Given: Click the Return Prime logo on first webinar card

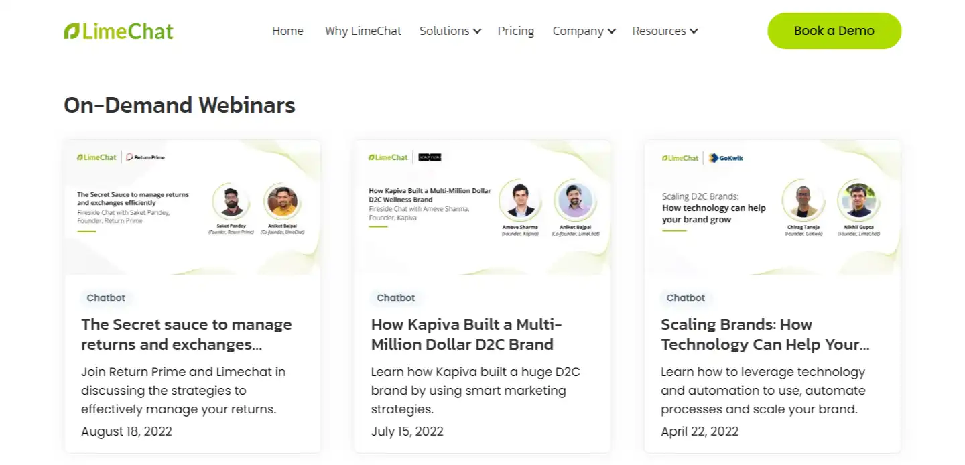Looking at the screenshot, I should click(x=144, y=157).
